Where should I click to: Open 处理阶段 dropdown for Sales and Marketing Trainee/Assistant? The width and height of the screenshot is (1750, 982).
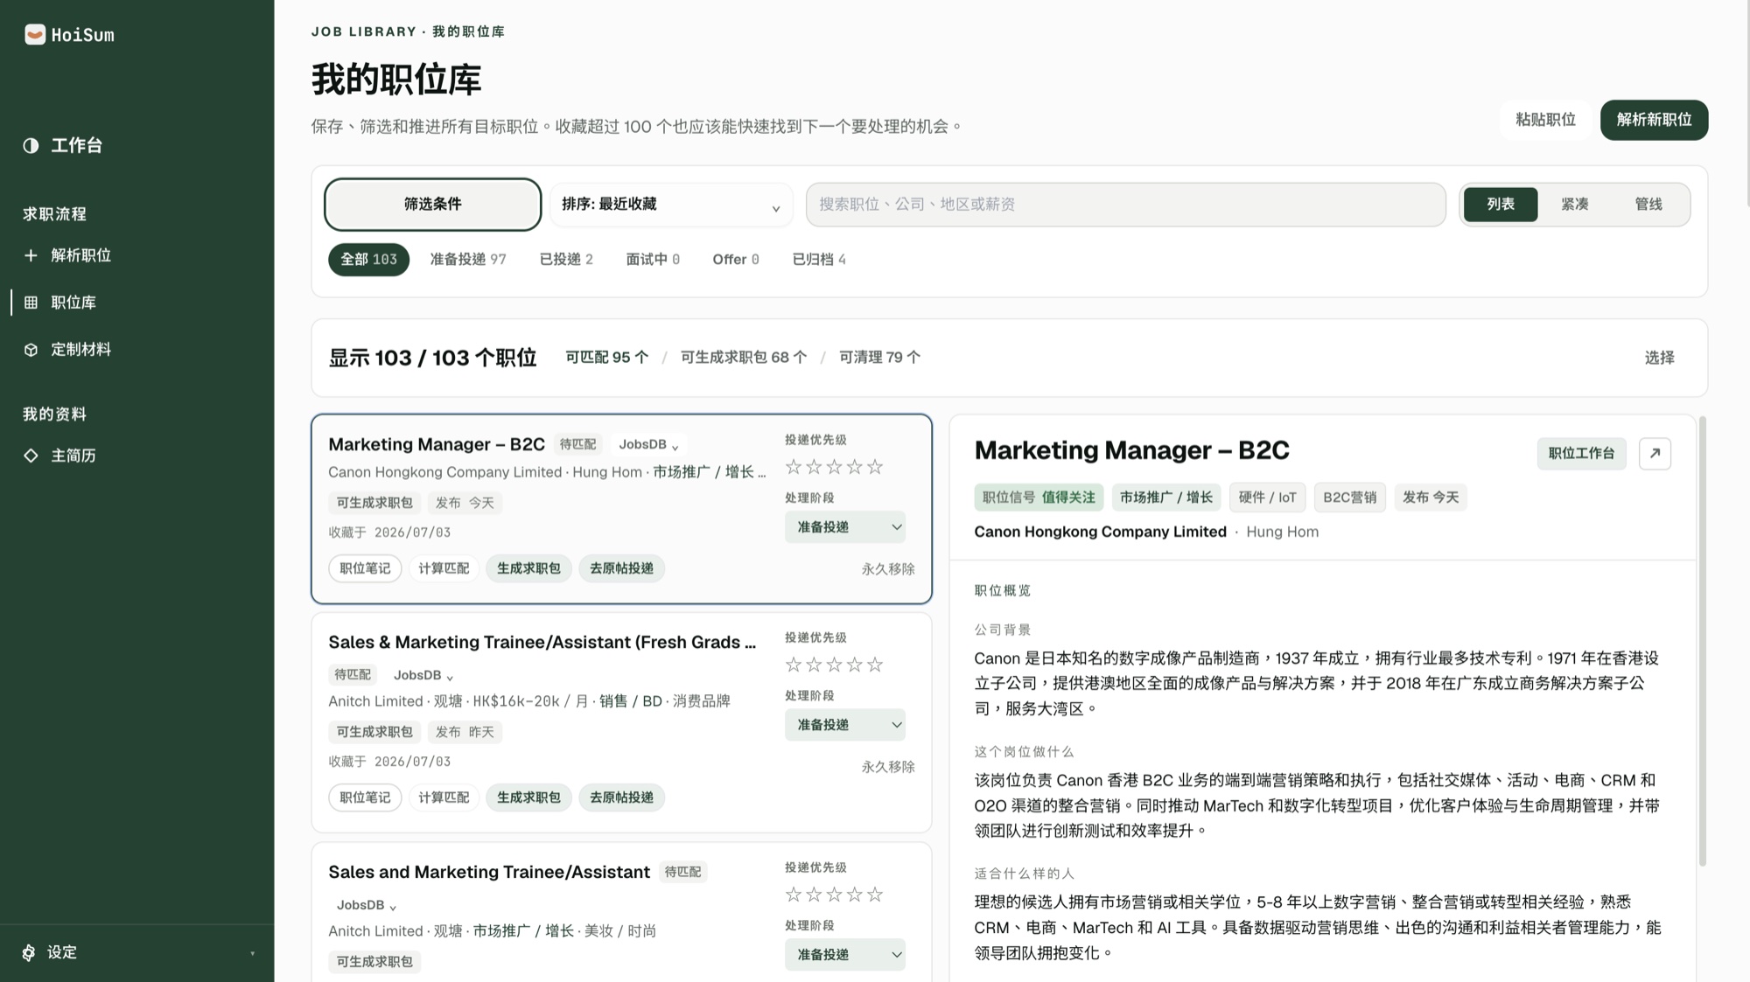[845, 955]
